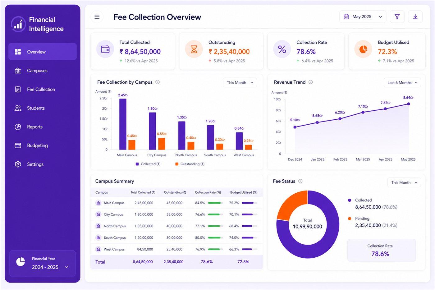
Task: Expand This Month dropdown in Fee Status
Action: [404, 182]
